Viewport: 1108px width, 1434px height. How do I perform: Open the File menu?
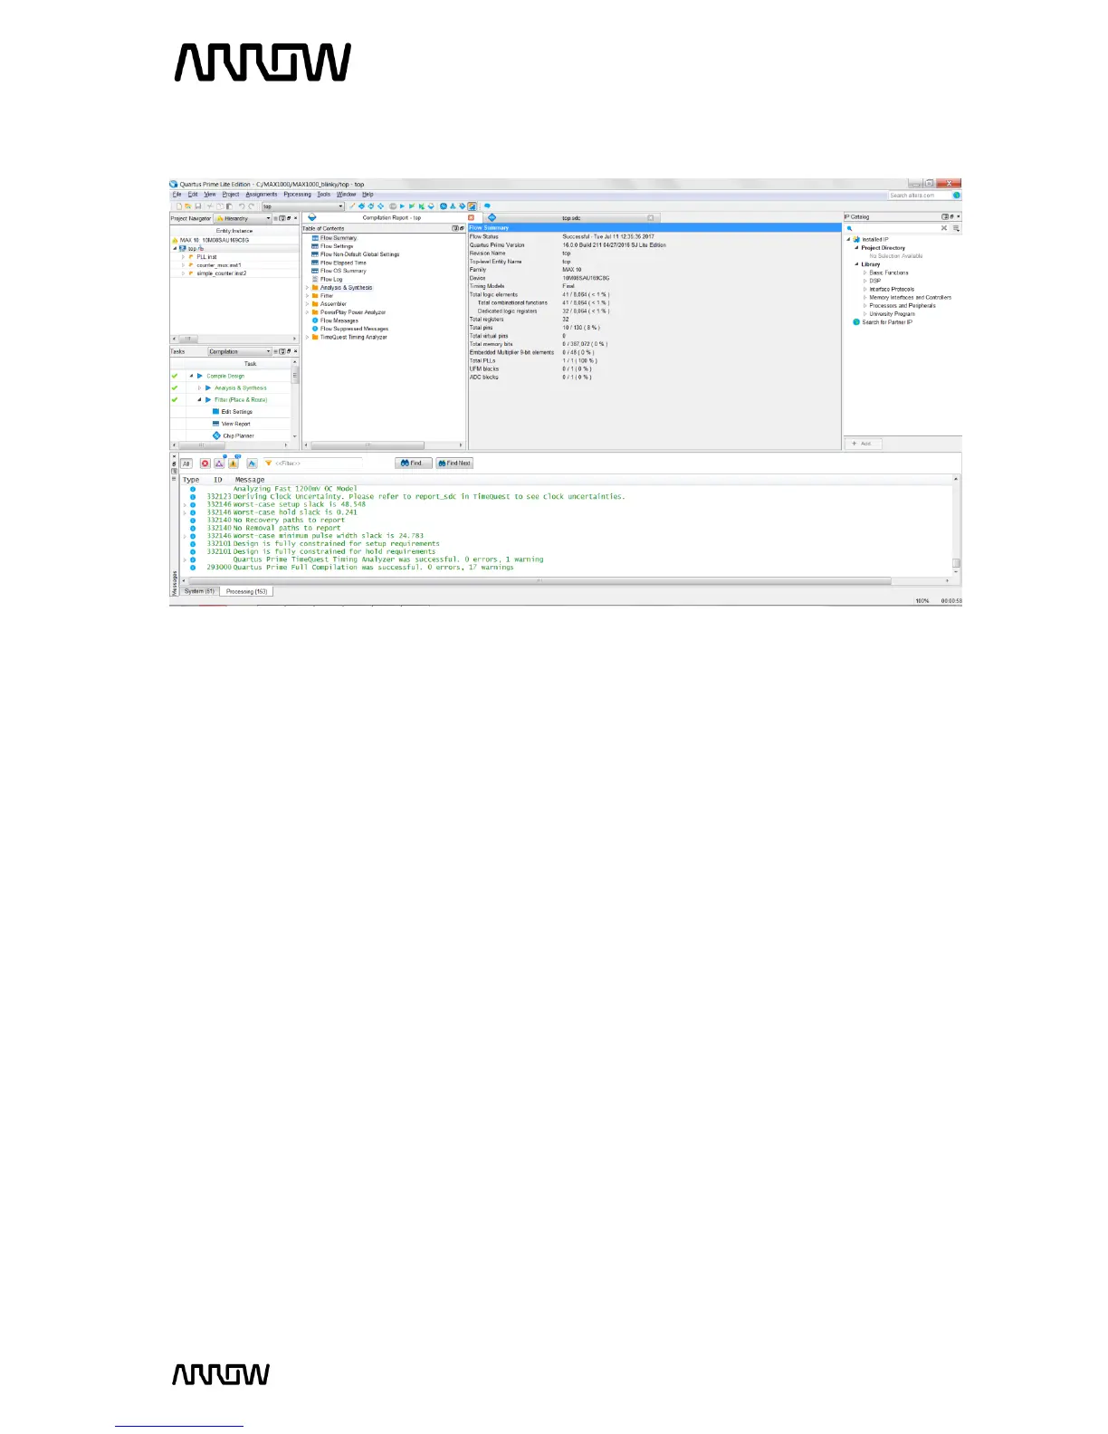pos(177,195)
